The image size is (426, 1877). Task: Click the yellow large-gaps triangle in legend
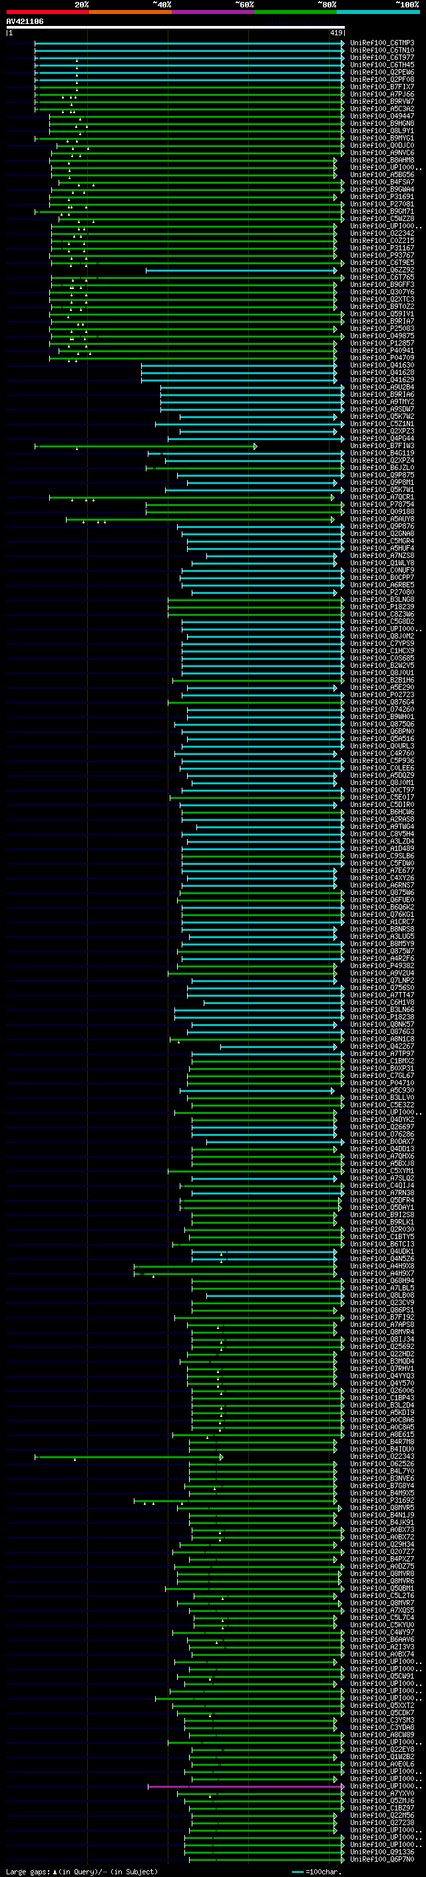coord(55,1871)
